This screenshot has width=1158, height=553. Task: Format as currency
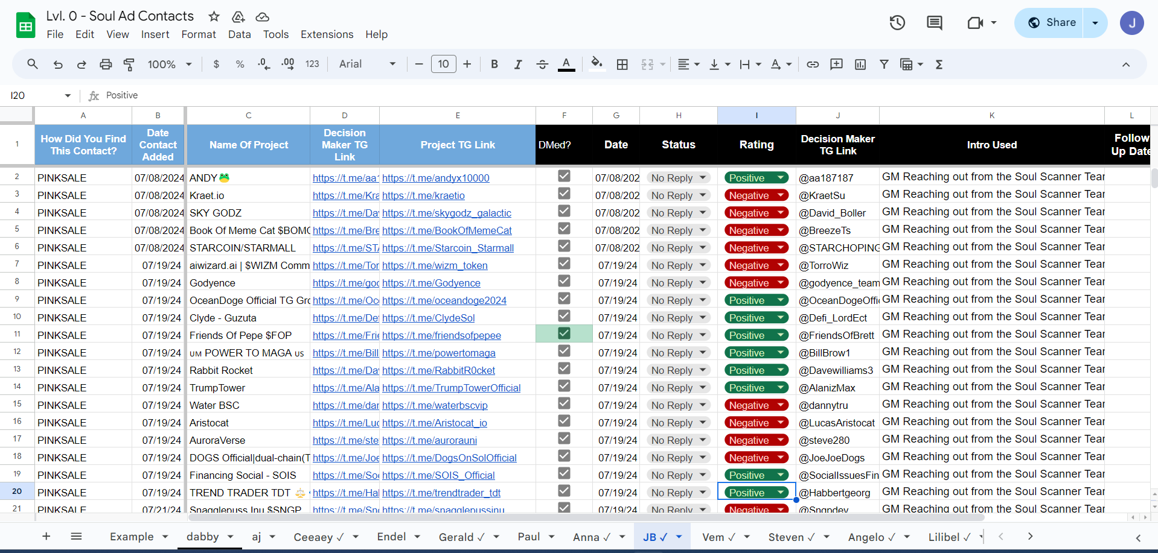click(x=216, y=64)
